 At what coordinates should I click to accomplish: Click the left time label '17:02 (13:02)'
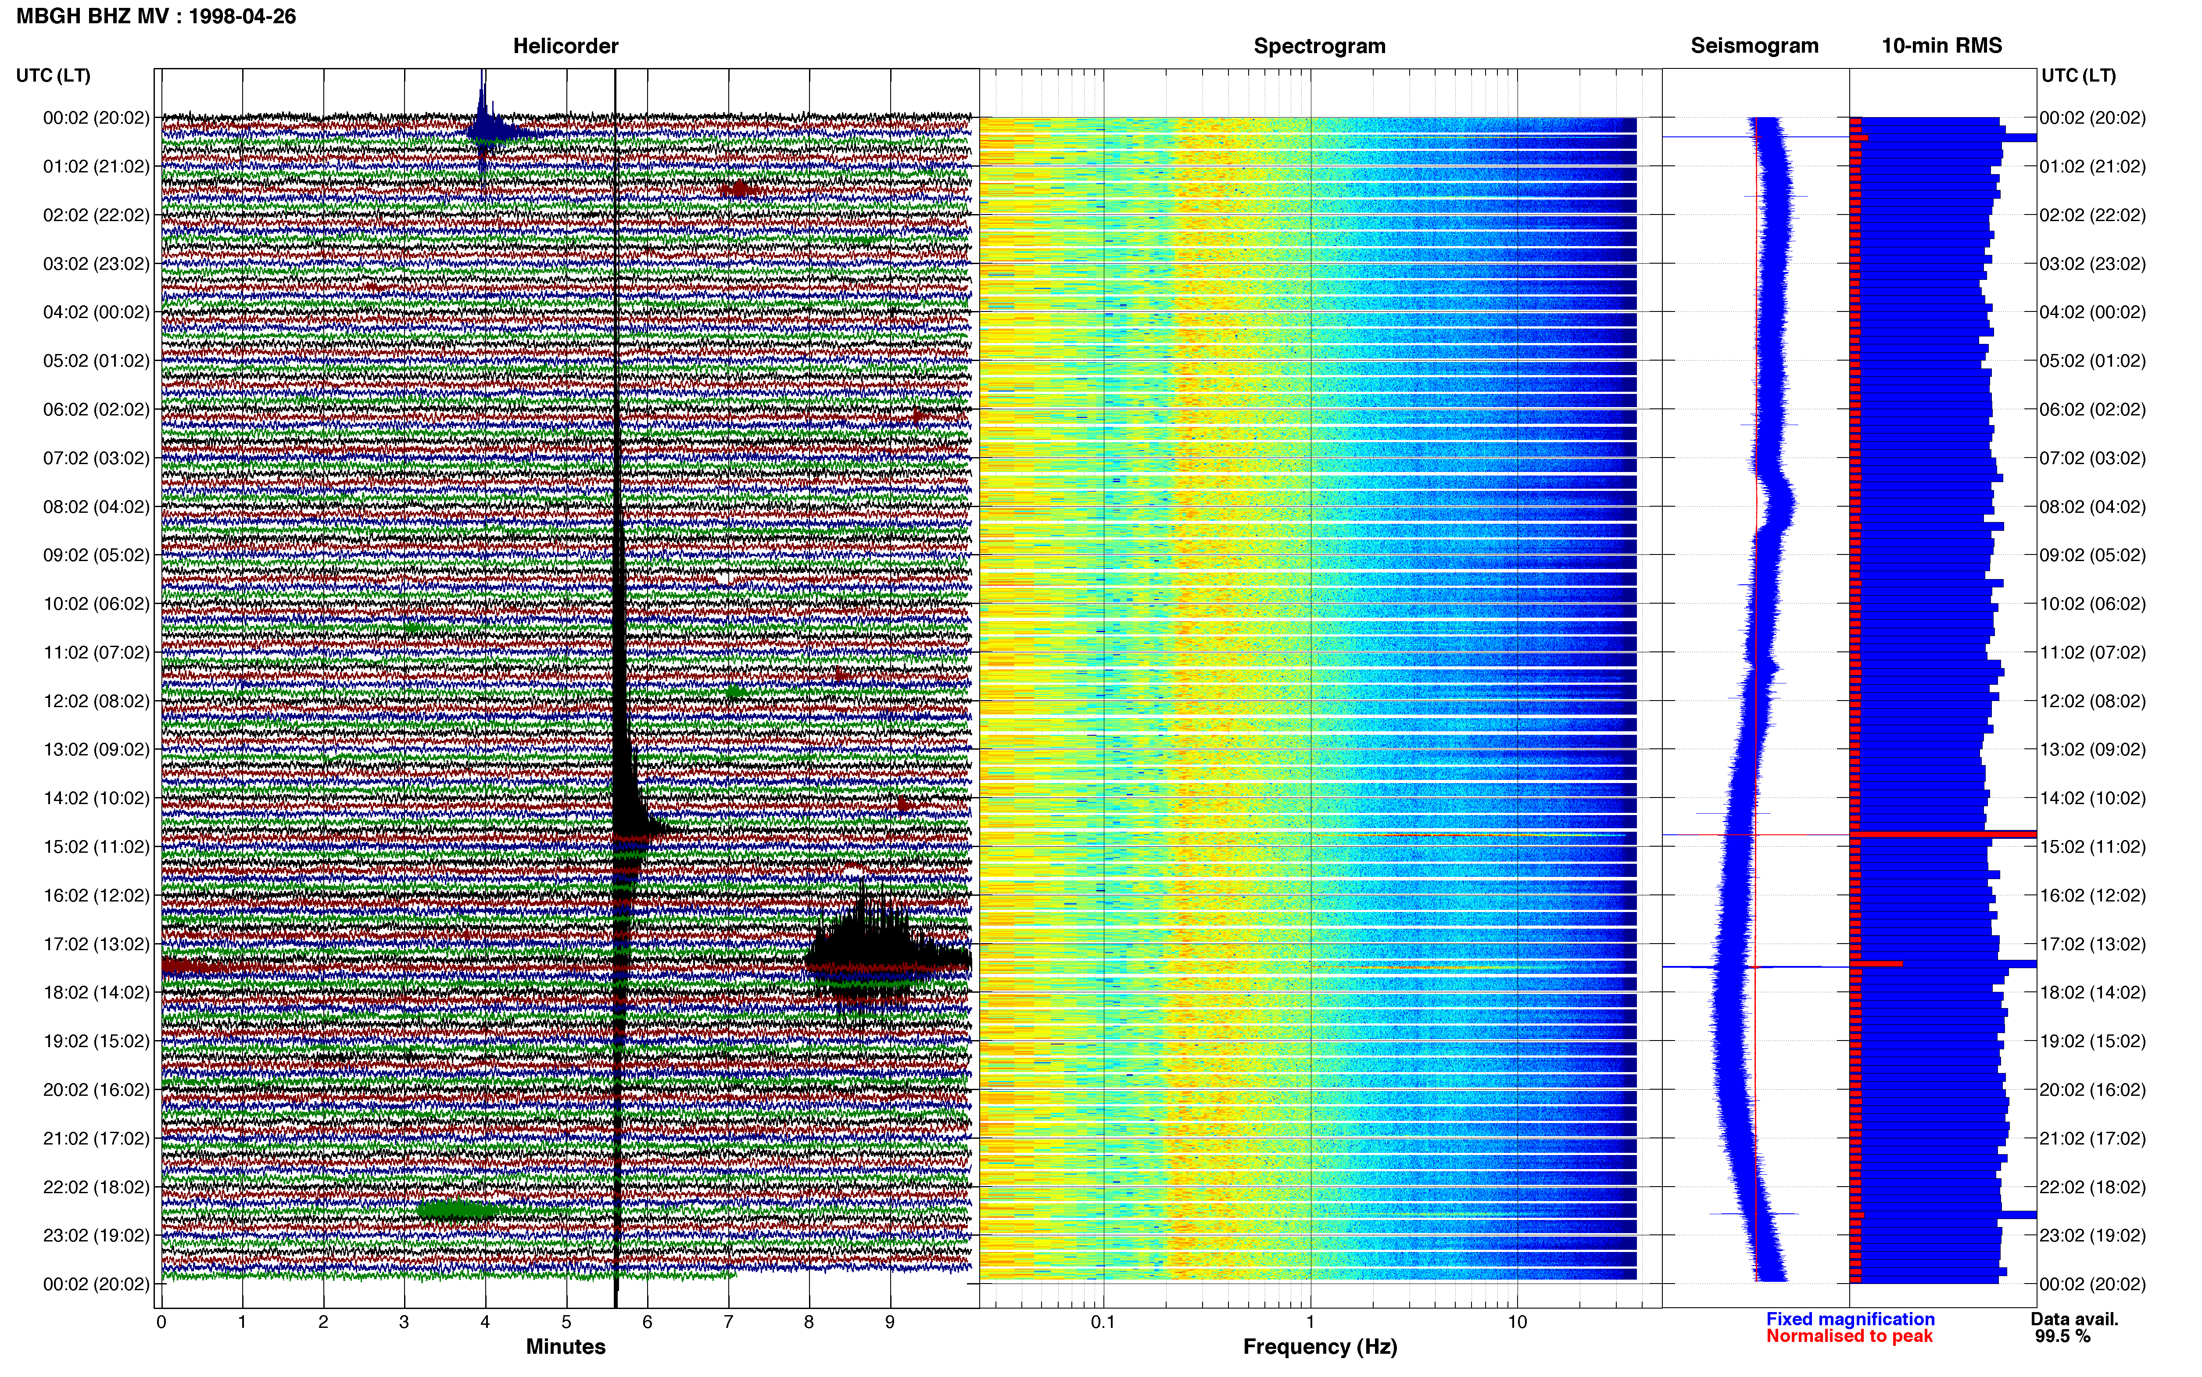tap(96, 944)
